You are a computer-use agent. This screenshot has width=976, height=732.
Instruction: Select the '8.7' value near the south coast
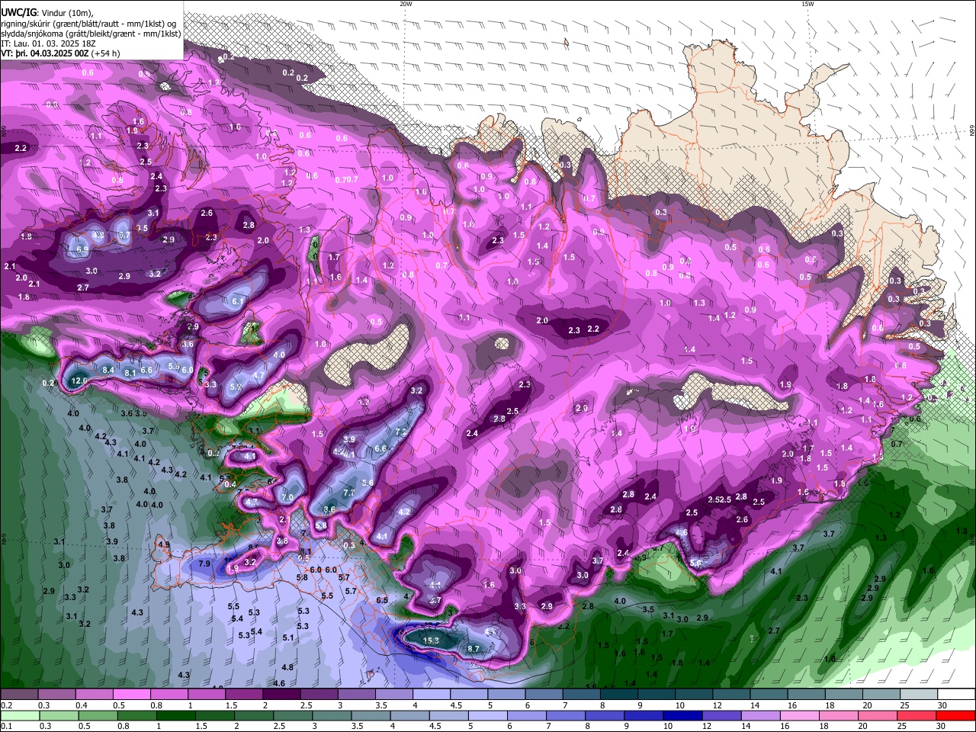coord(474,649)
